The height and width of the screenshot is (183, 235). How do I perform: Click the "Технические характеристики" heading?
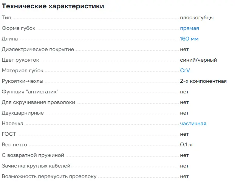pos(53,6)
